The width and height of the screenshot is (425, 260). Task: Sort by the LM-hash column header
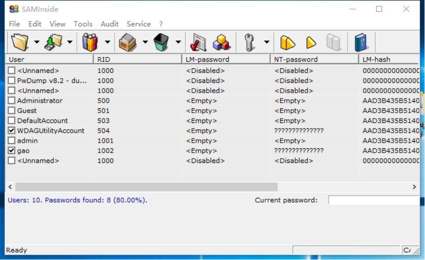389,59
